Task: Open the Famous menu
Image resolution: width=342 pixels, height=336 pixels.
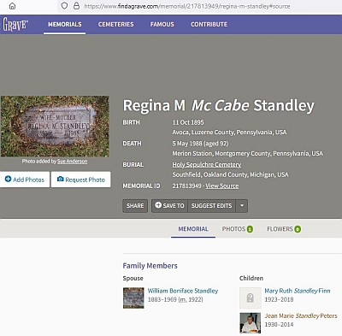Action: (x=162, y=25)
